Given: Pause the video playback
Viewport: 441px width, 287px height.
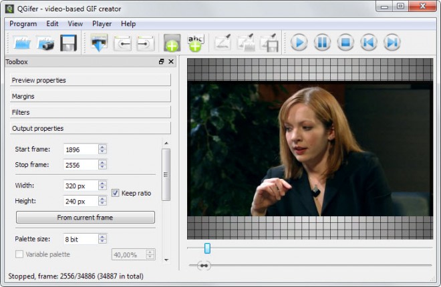Looking at the screenshot, I should pos(322,43).
